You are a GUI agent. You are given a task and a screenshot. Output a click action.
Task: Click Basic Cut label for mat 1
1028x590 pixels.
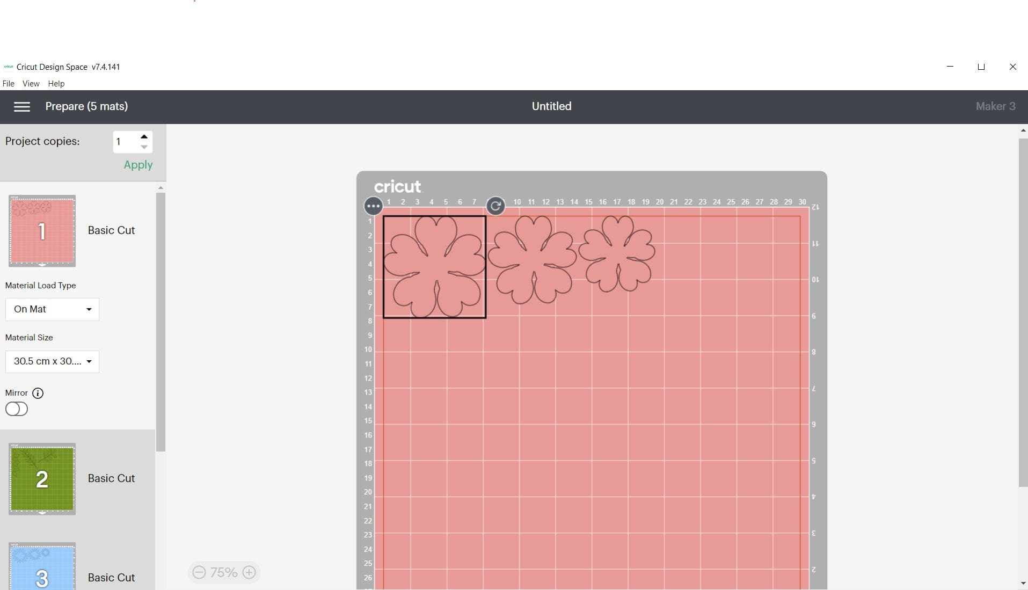(x=111, y=230)
